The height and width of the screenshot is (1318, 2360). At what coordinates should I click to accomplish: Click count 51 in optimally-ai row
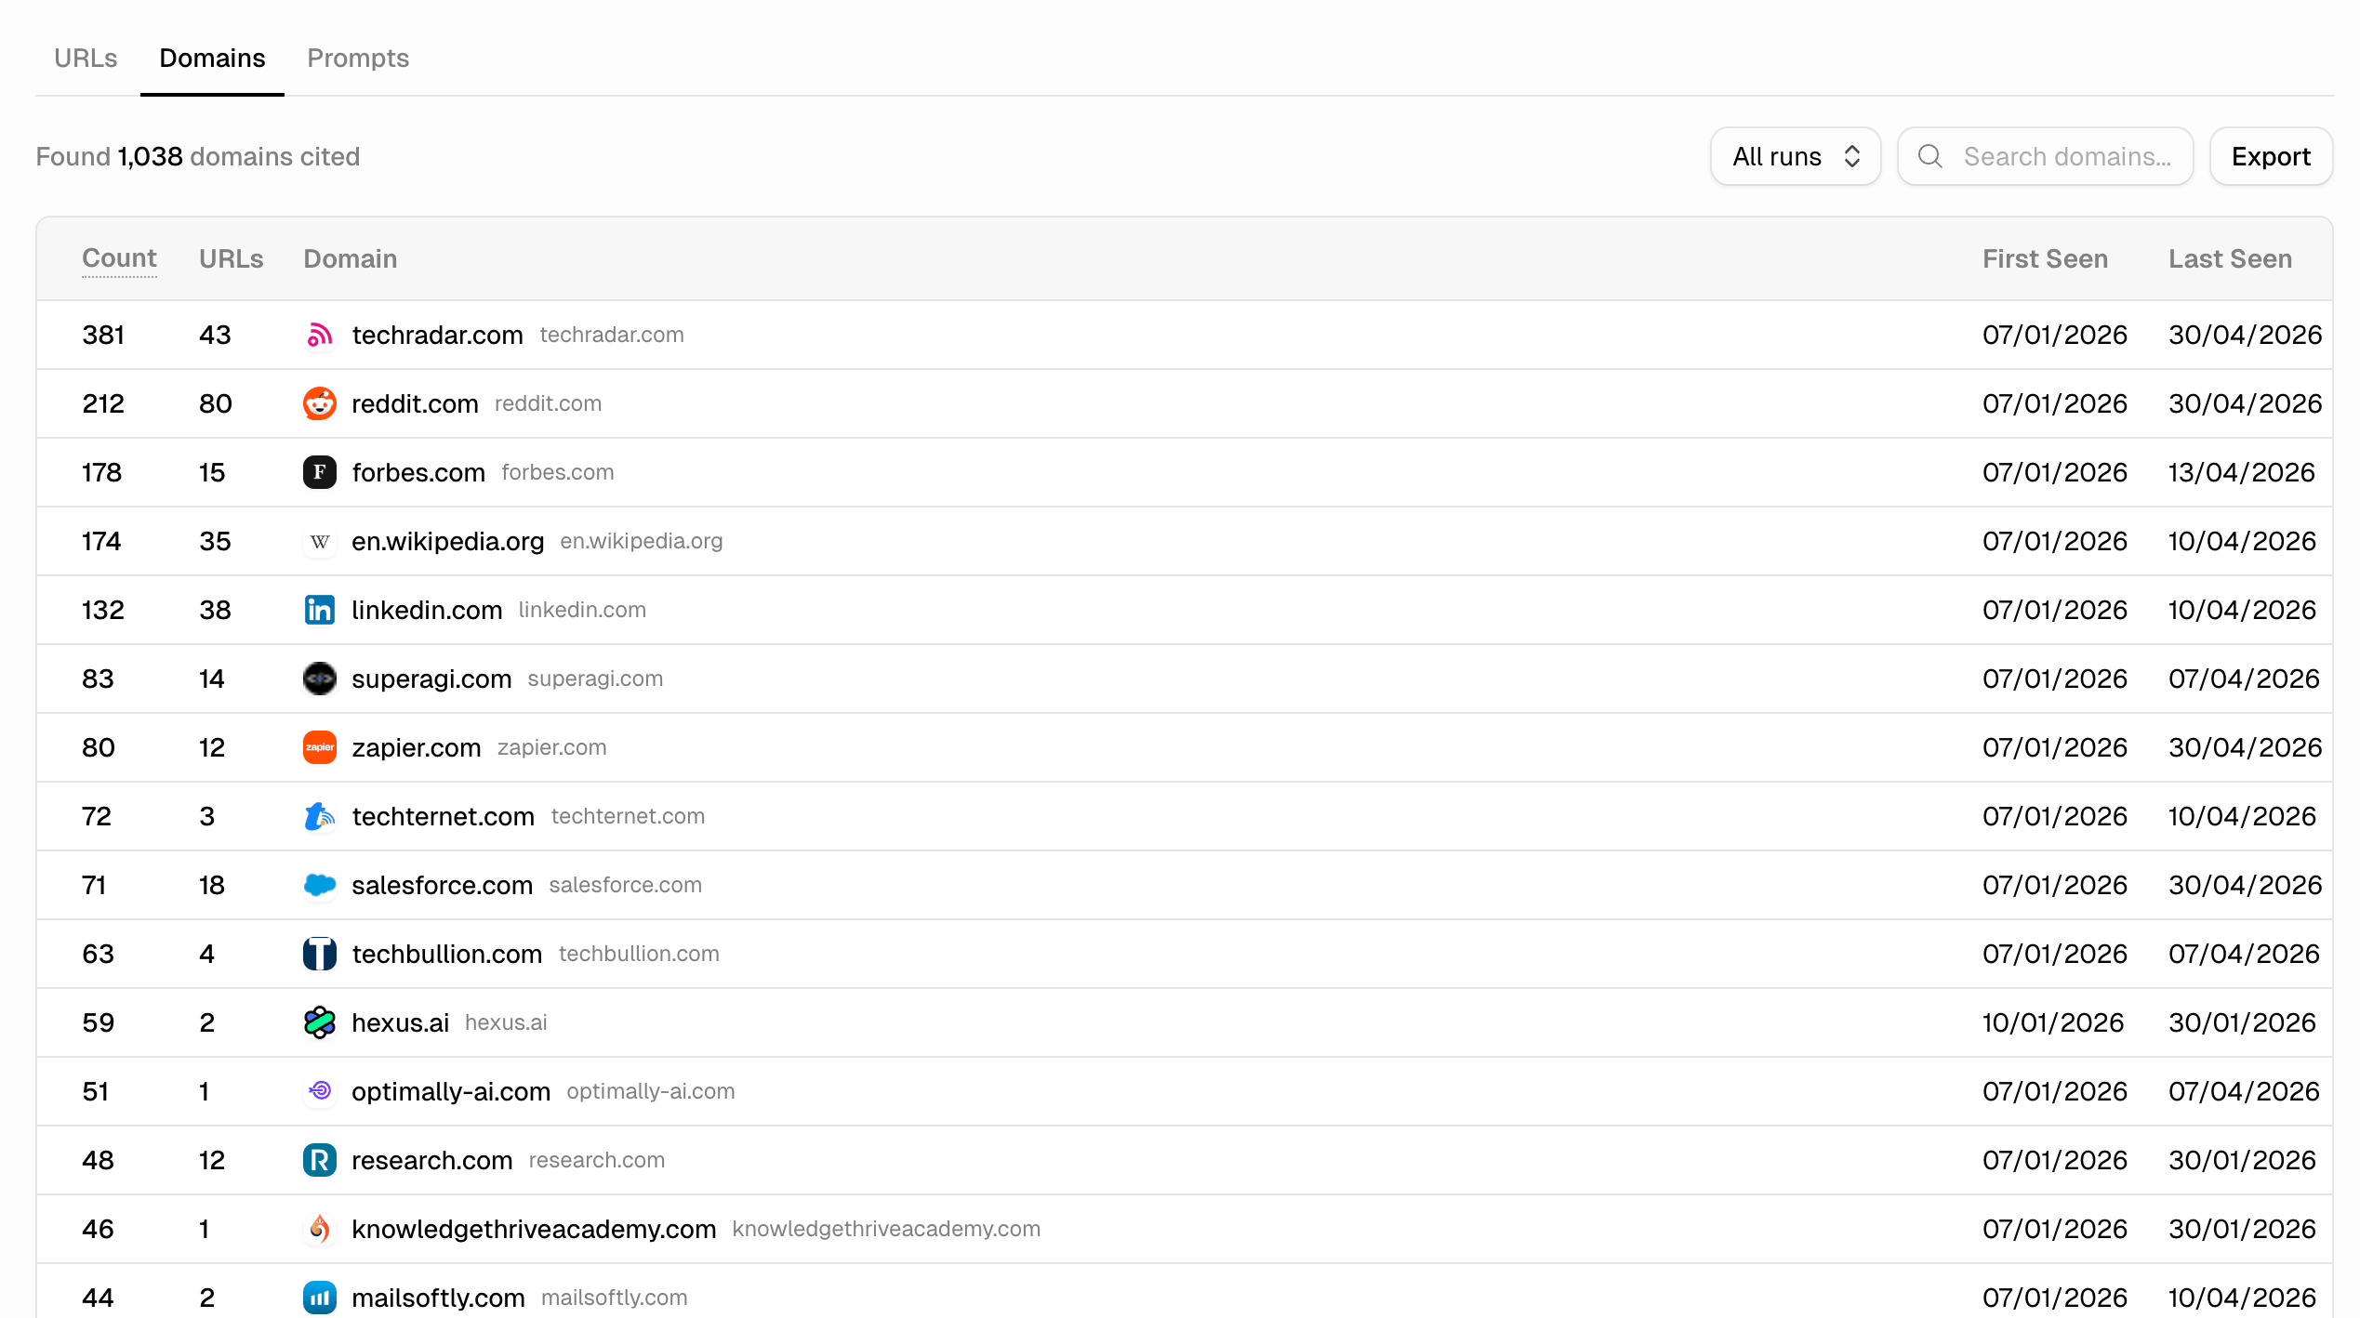point(95,1091)
